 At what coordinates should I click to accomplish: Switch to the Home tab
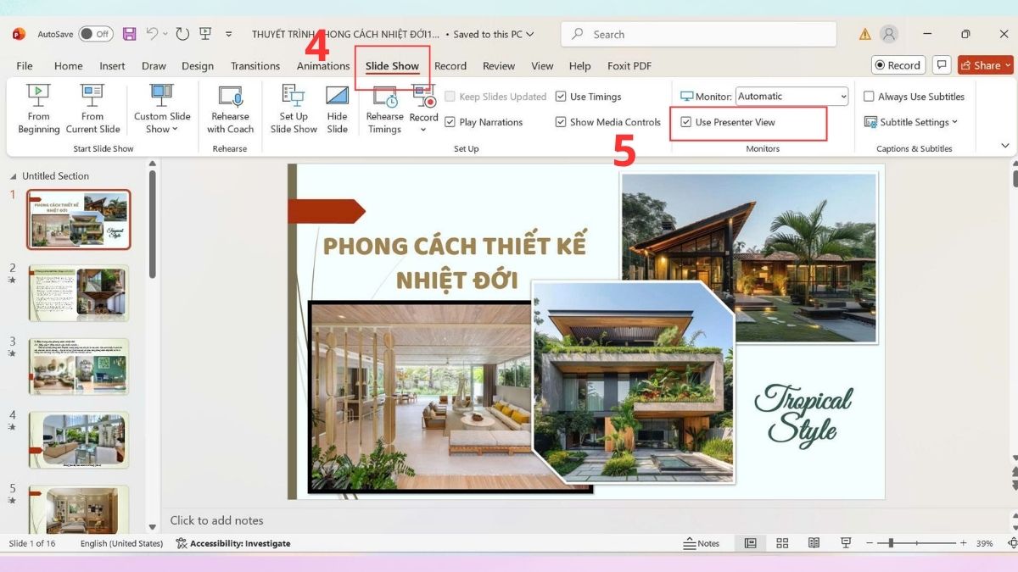pos(69,65)
